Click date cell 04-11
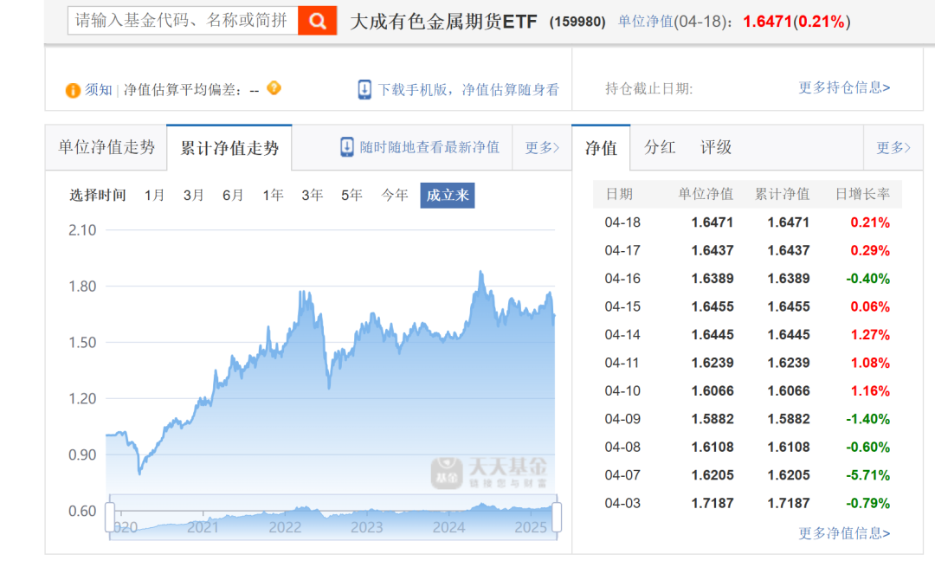The width and height of the screenshot is (935, 567). (x=622, y=363)
